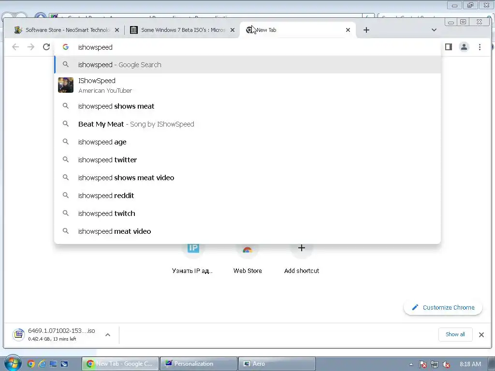Image resolution: width=495 pixels, height=371 pixels.
Task: Click Switch between windows quick launch icon
Action: tap(64, 364)
